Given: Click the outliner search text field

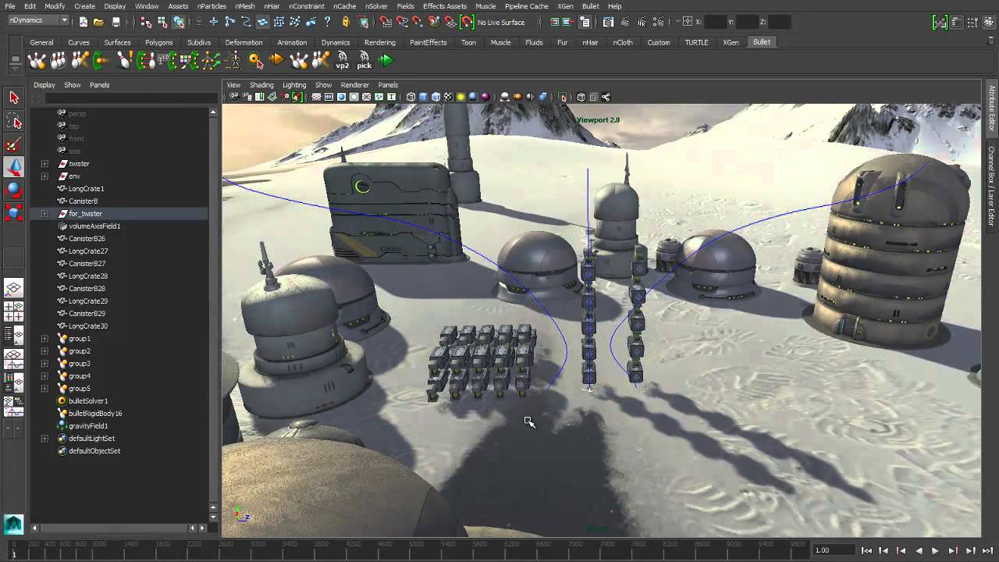Looking at the screenshot, I should 130,98.
